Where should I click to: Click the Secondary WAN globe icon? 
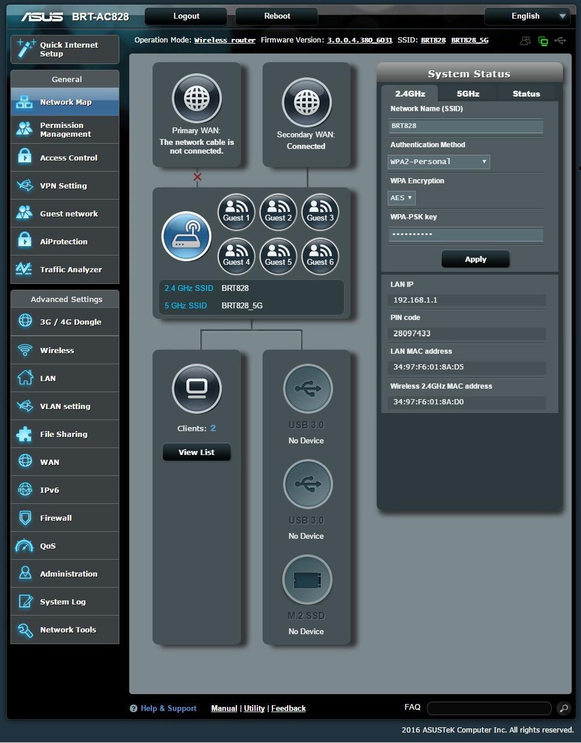(307, 102)
